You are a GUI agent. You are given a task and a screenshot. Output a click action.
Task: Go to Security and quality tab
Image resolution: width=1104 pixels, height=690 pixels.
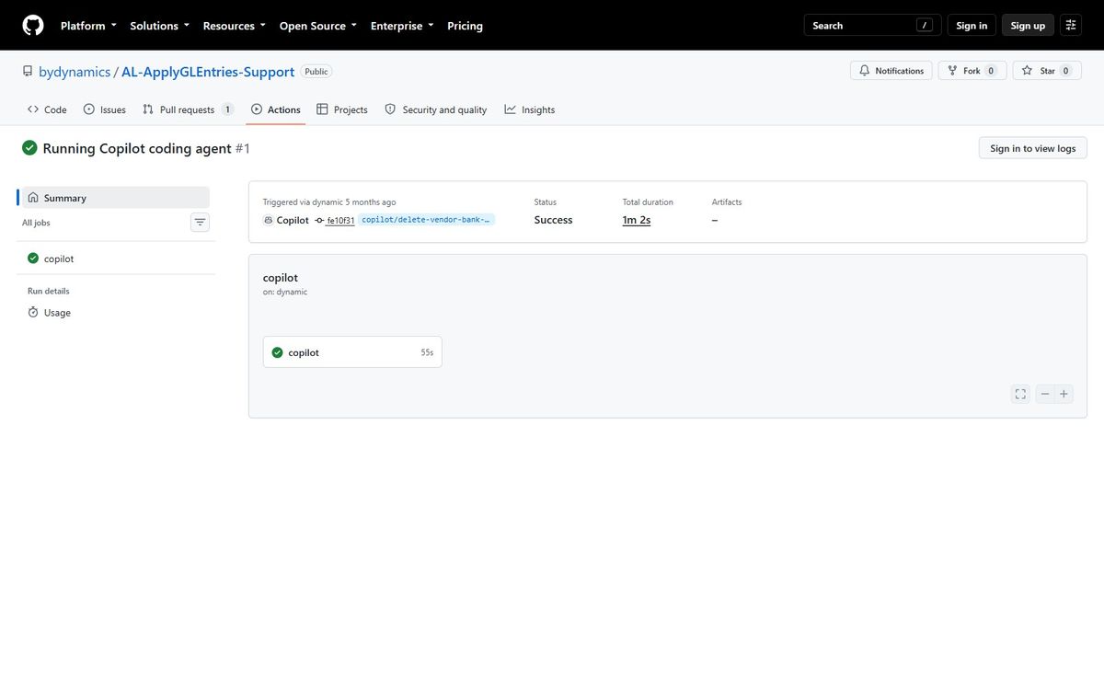[435, 109]
